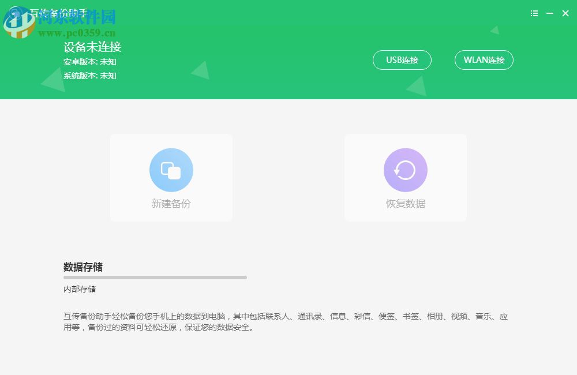Close the backup assistant window
Screen dimensions: 577x375
pyautogui.click(x=565, y=13)
